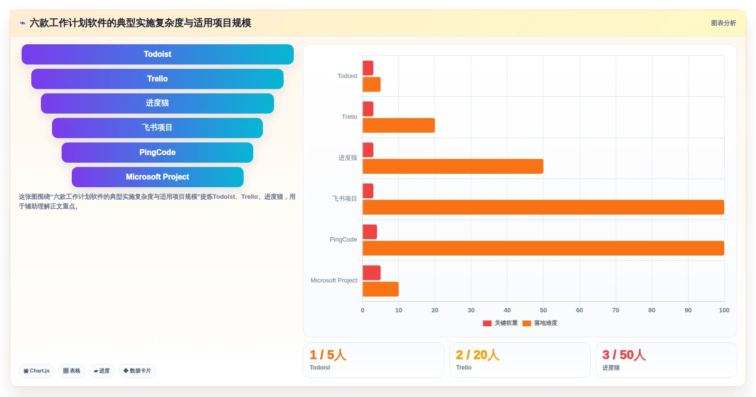Click the PingCode y-axis label
The image size is (756, 397).
pyautogui.click(x=343, y=240)
